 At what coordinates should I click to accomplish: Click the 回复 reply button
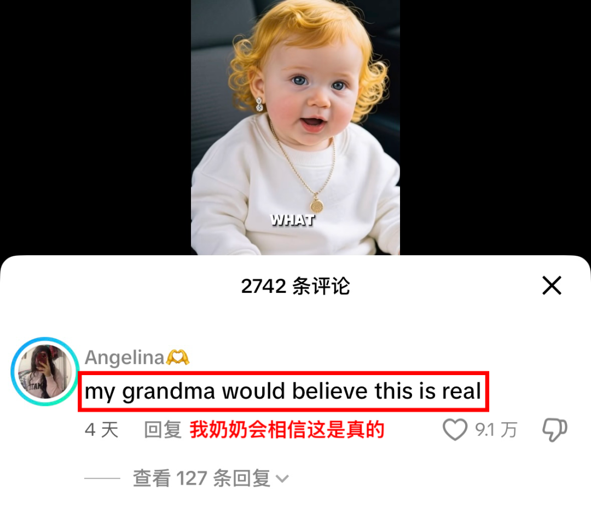click(x=163, y=430)
